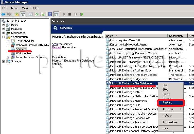Select Kaspersky Lab Network Agent service
Screen dimensions: 194x134
point(128,44)
